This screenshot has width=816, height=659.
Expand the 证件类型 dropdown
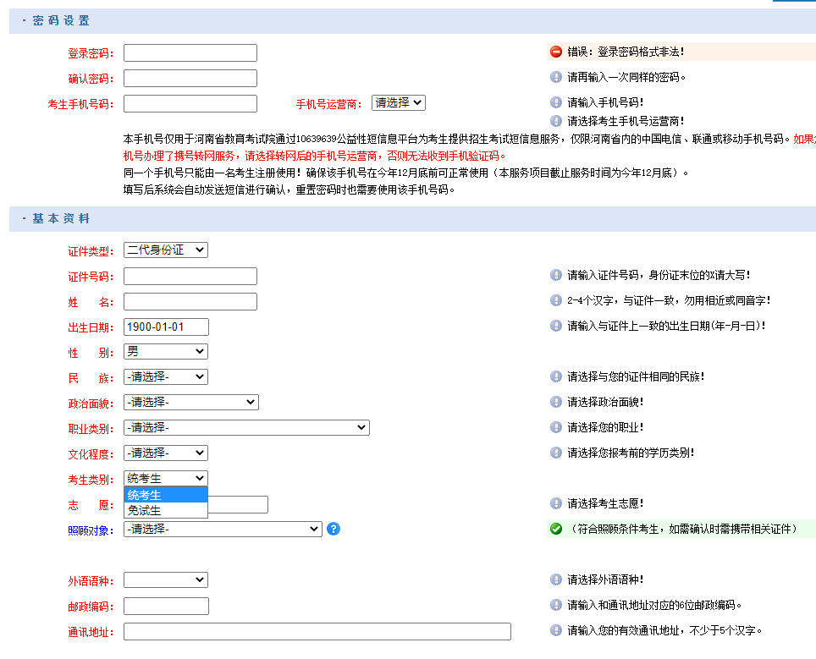click(x=166, y=250)
